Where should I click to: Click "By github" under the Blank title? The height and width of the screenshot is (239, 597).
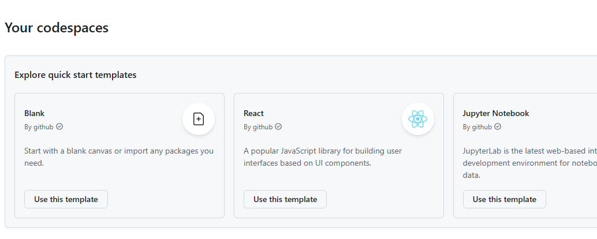tap(39, 127)
